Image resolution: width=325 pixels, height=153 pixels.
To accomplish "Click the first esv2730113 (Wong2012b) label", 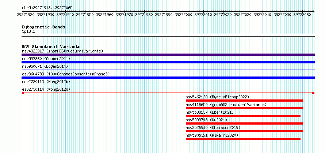I will [46, 82].
